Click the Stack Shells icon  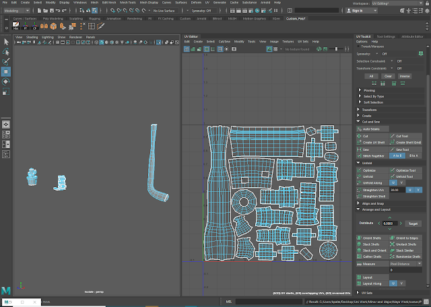[x=360, y=244]
